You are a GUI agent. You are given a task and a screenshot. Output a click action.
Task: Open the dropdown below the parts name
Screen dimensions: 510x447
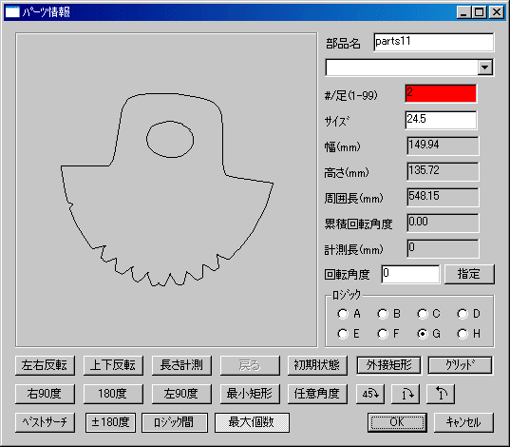(485, 68)
